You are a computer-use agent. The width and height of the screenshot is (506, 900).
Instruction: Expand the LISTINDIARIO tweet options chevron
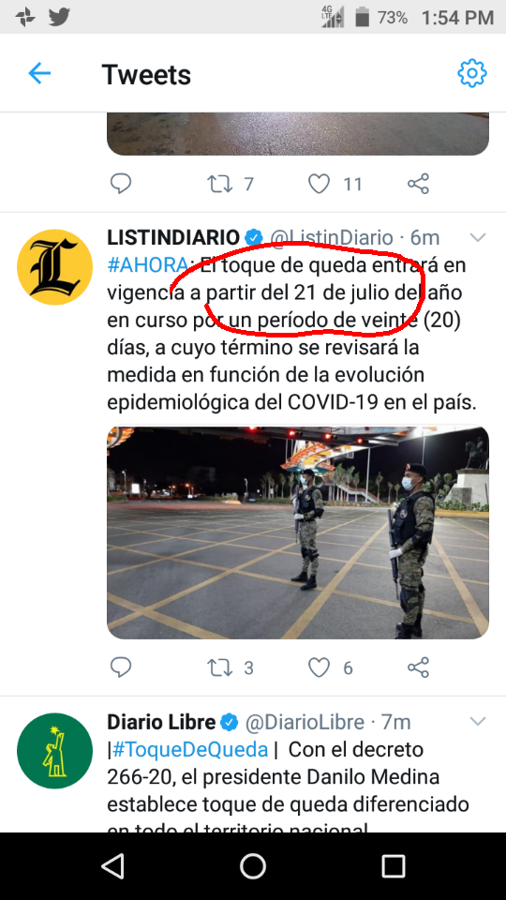coord(477,237)
